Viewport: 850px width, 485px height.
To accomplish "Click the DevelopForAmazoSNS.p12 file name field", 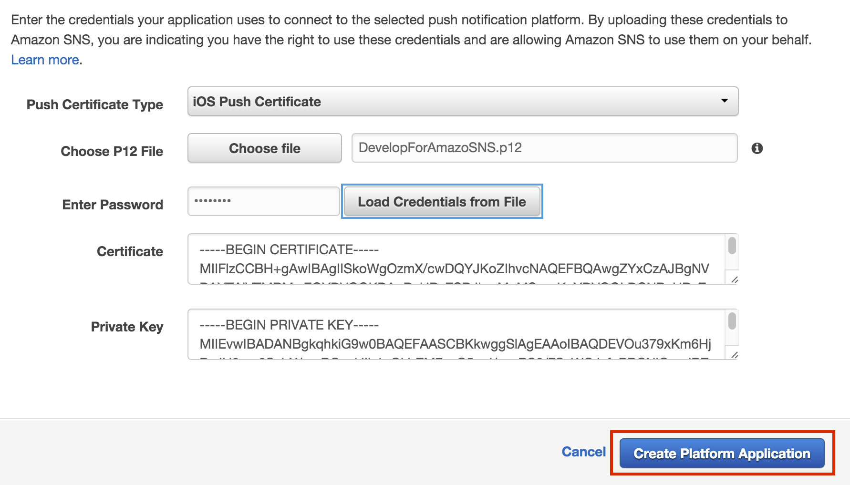I will click(544, 148).
